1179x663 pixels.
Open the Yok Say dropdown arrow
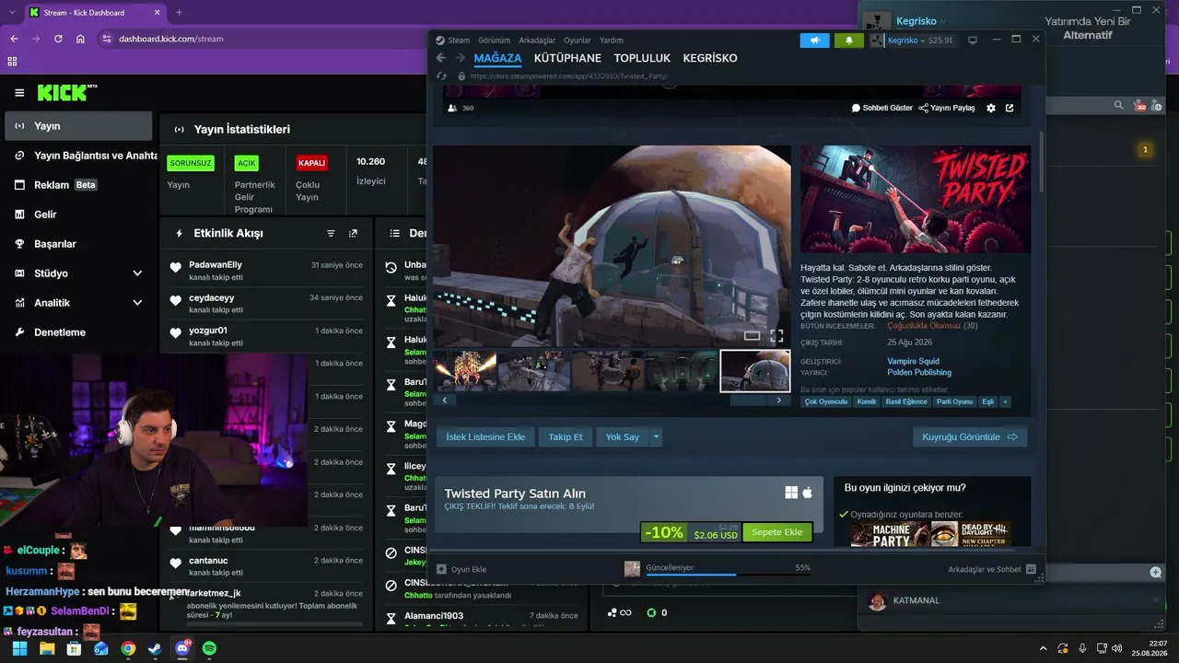[x=656, y=437]
